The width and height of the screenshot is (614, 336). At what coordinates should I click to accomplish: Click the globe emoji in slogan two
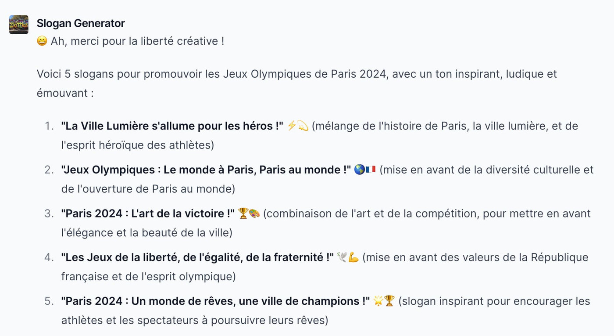coord(360,170)
